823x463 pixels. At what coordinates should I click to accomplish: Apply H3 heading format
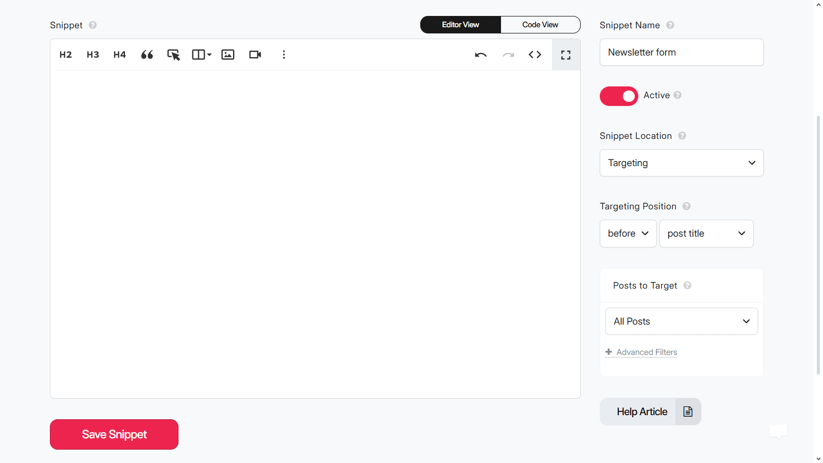[93, 55]
